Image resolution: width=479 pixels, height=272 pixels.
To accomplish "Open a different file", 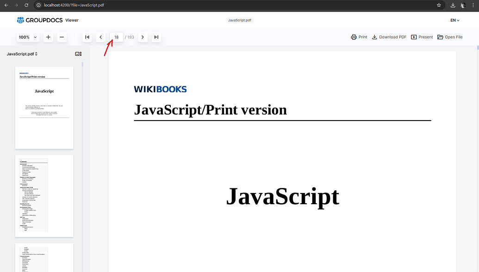I will pos(449,37).
